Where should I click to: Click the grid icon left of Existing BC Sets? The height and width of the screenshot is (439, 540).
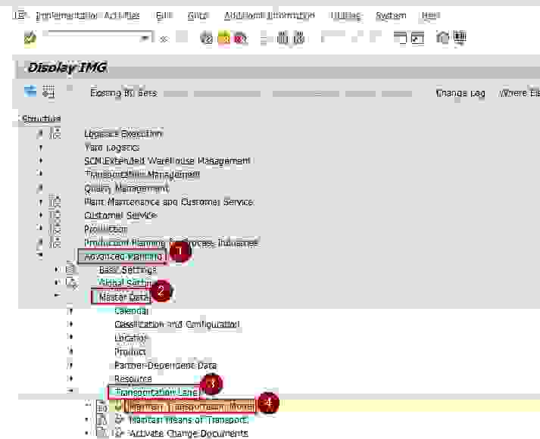click(x=48, y=92)
